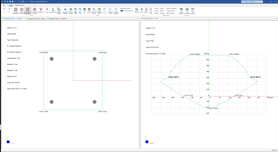Screen dimensions: 278x152
Task: Open Rank Sections results
Action: tap(171, 13)
